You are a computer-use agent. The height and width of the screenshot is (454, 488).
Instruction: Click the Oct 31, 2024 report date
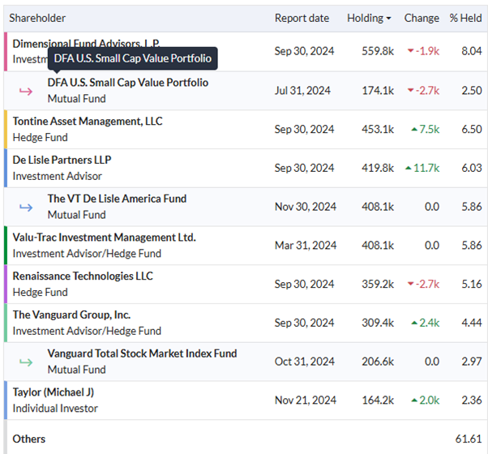pos(304,362)
